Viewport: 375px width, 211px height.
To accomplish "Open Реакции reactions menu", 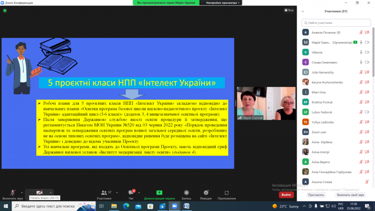I will click(x=206, y=195).
